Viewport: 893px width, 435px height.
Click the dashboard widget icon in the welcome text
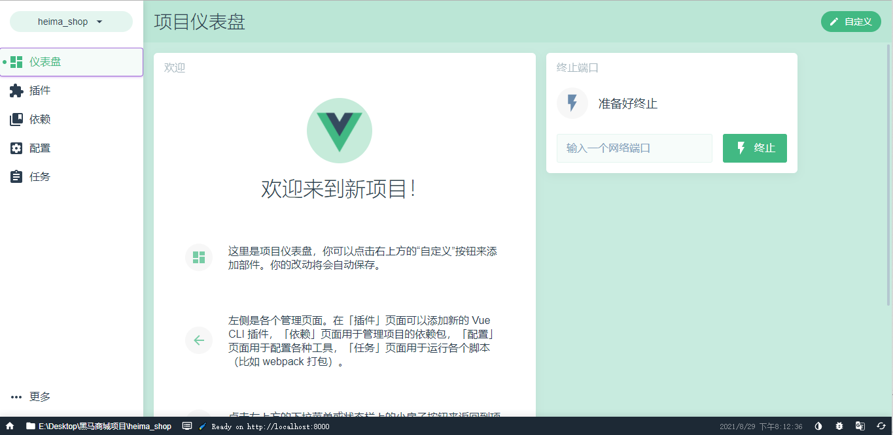pos(199,257)
